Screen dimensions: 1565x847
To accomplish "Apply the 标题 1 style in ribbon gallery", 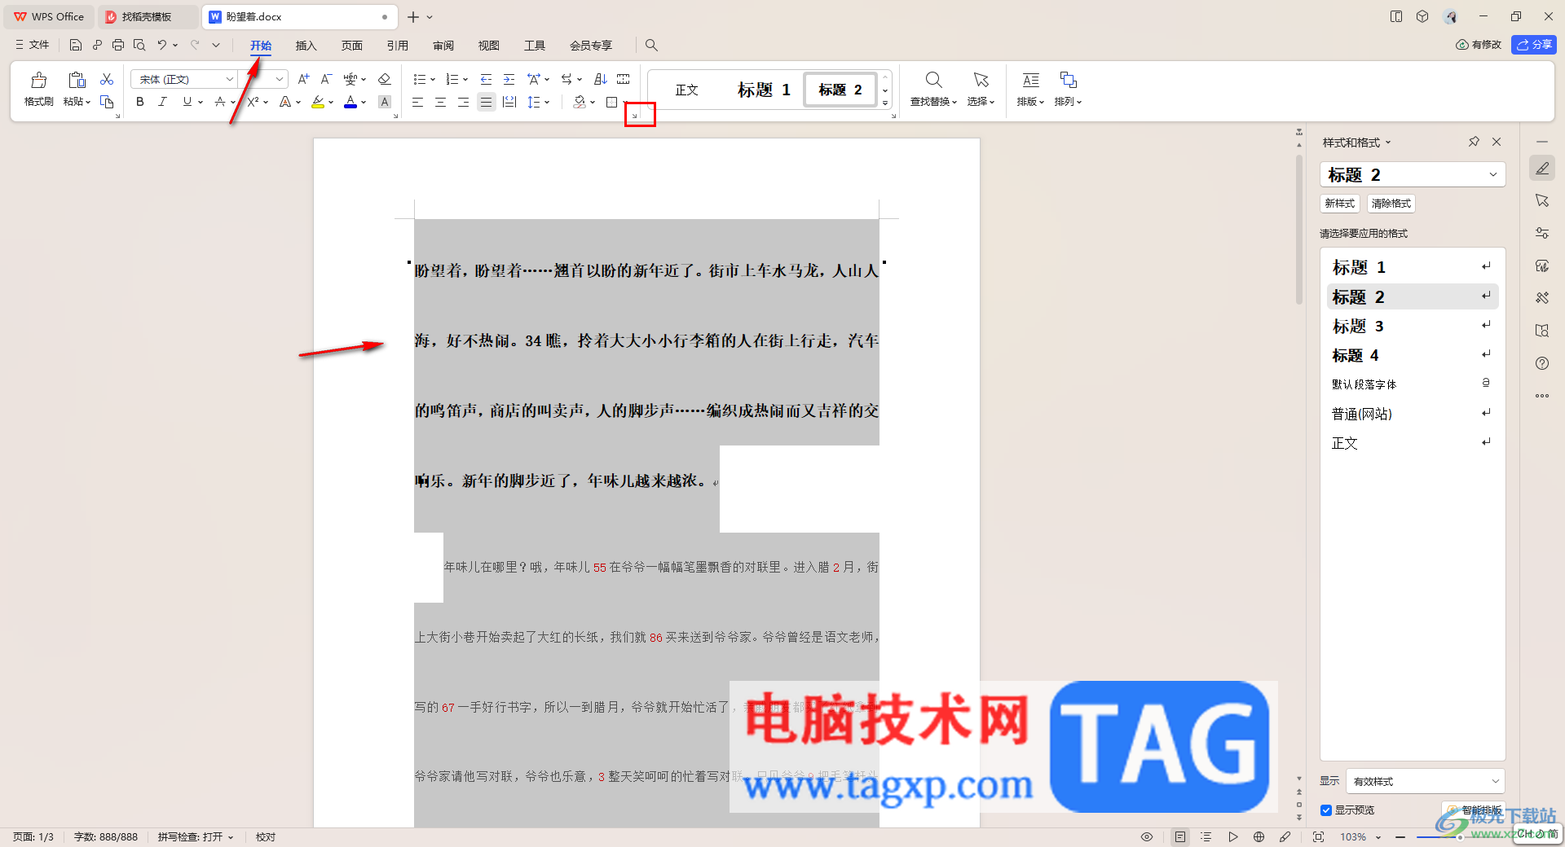I will tap(764, 90).
